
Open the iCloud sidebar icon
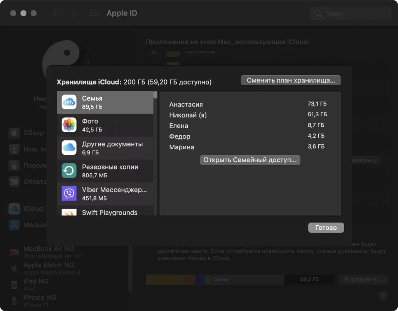tap(14, 209)
